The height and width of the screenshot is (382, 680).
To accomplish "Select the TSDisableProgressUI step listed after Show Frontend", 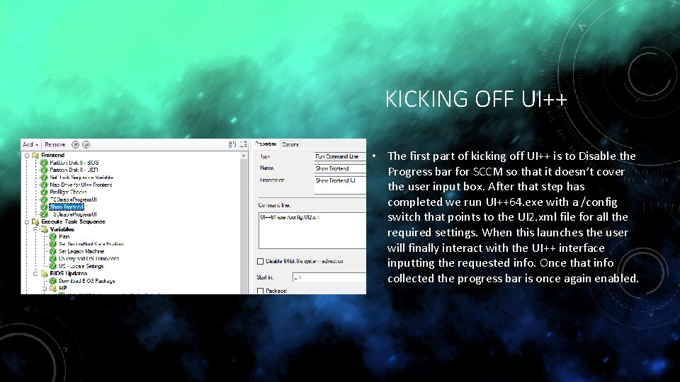I will click(73, 214).
